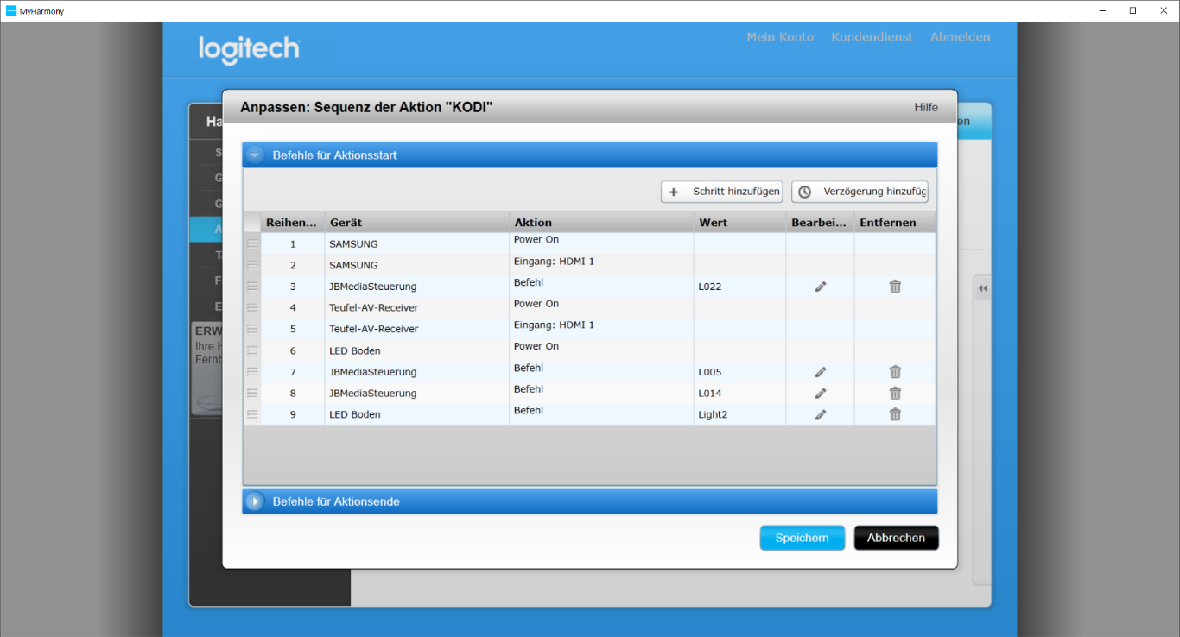This screenshot has height=637, width=1180.
Task: Click the Logitech logo
Action: 249,50
